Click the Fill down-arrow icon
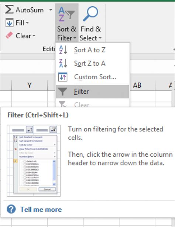 coord(9,23)
